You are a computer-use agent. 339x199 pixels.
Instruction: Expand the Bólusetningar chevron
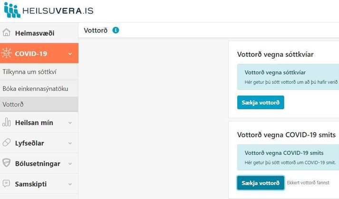(70, 164)
